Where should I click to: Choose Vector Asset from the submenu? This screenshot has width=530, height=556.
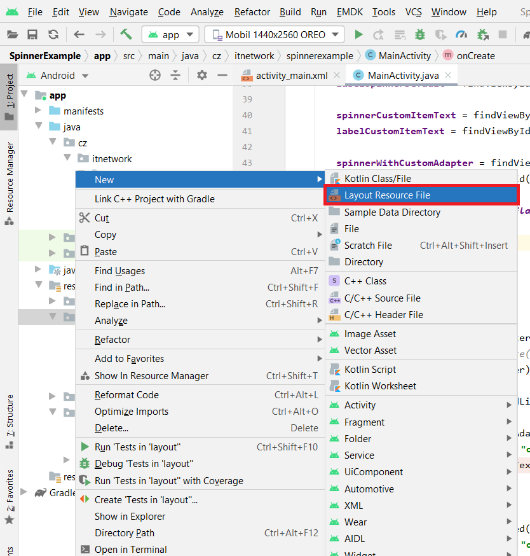pos(370,351)
